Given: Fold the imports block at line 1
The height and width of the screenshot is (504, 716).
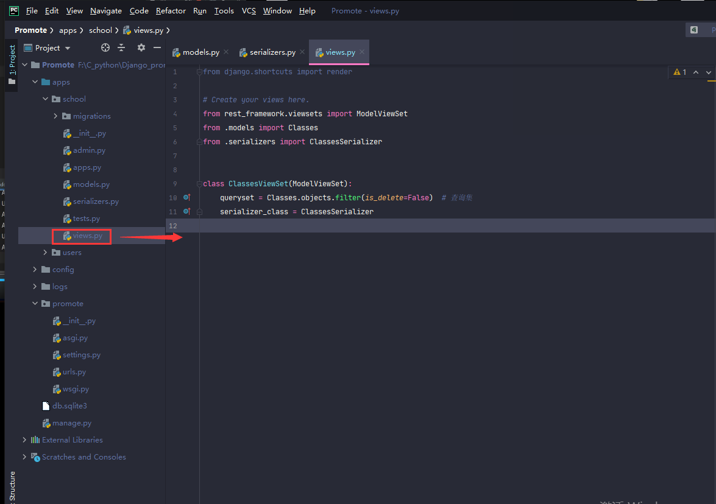Looking at the screenshot, I should pos(199,72).
